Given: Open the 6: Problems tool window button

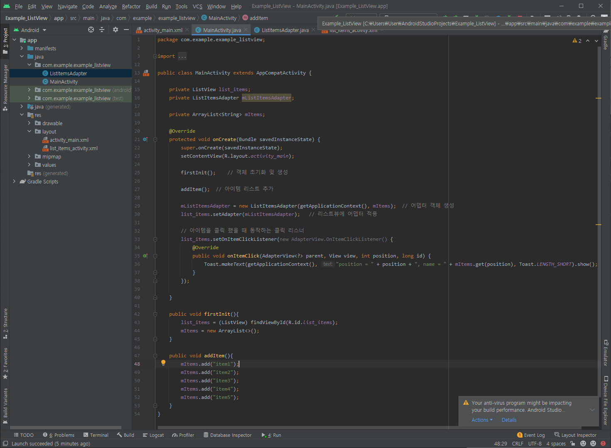Looking at the screenshot, I should [59, 435].
